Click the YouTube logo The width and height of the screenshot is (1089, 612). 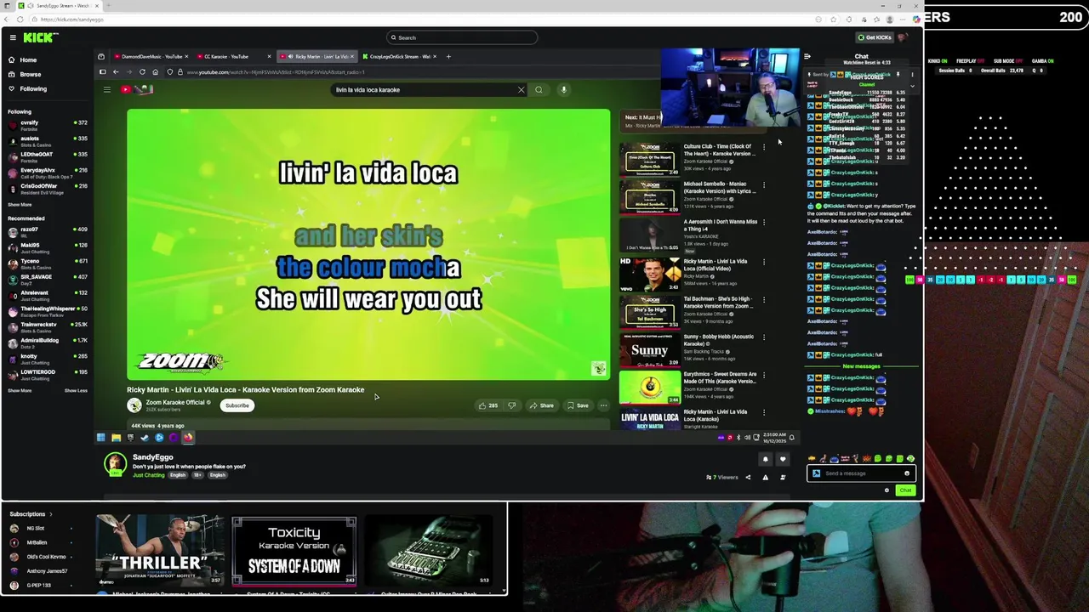click(x=136, y=89)
